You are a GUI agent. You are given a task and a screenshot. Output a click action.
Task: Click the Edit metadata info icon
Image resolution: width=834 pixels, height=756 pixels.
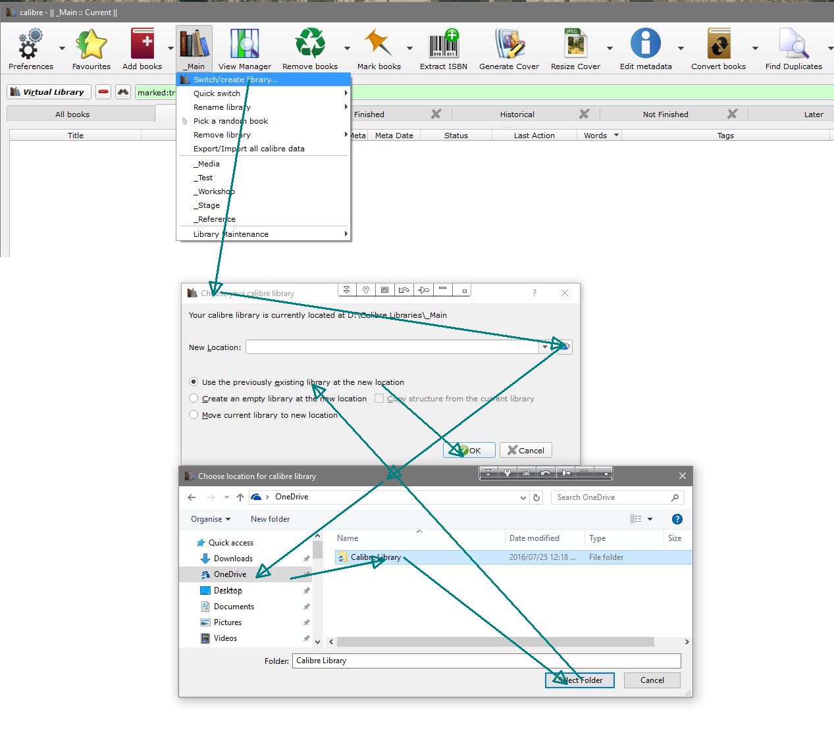point(646,43)
